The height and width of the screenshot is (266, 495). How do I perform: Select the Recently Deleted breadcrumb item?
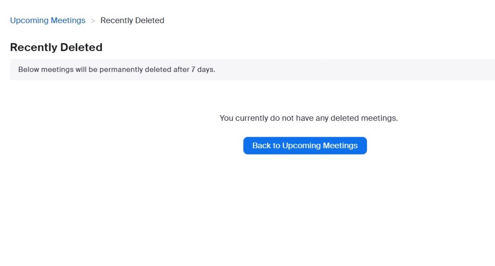[132, 20]
